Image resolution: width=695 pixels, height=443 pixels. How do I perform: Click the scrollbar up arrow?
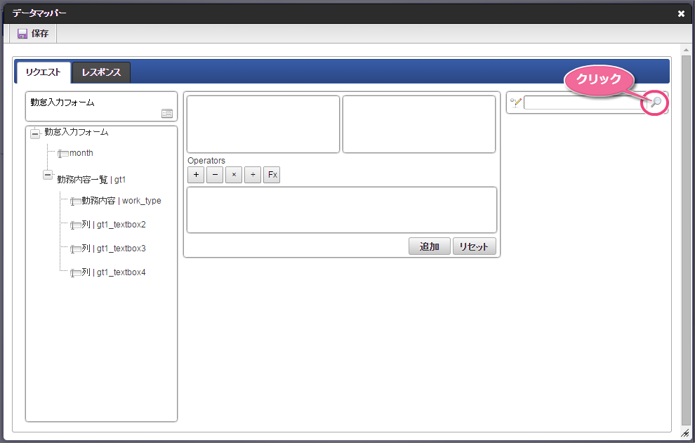(686, 50)
